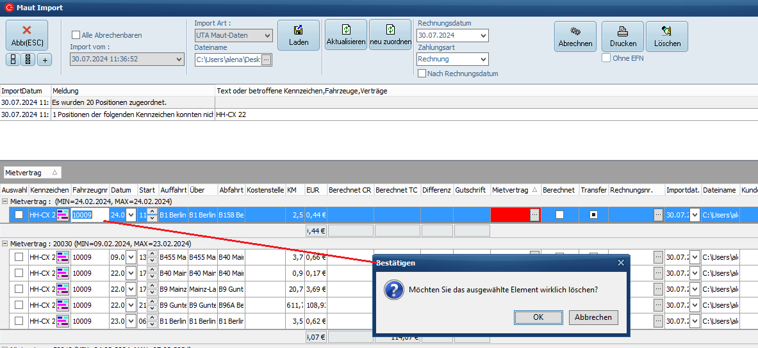
Task: Print using the Drucken button
Action: pyautogui.click(x=623, y=36)
